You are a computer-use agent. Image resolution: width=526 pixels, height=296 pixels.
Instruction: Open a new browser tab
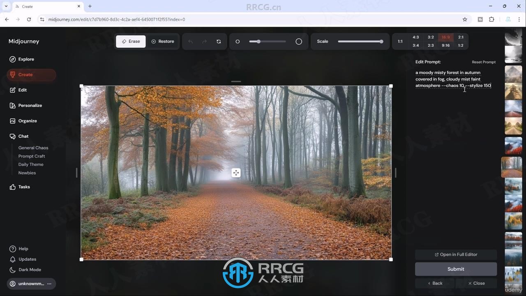(90, 6)
